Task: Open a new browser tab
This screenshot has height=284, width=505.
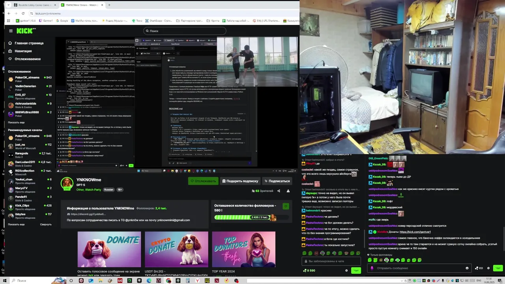Action: click(x=109, y=5)
